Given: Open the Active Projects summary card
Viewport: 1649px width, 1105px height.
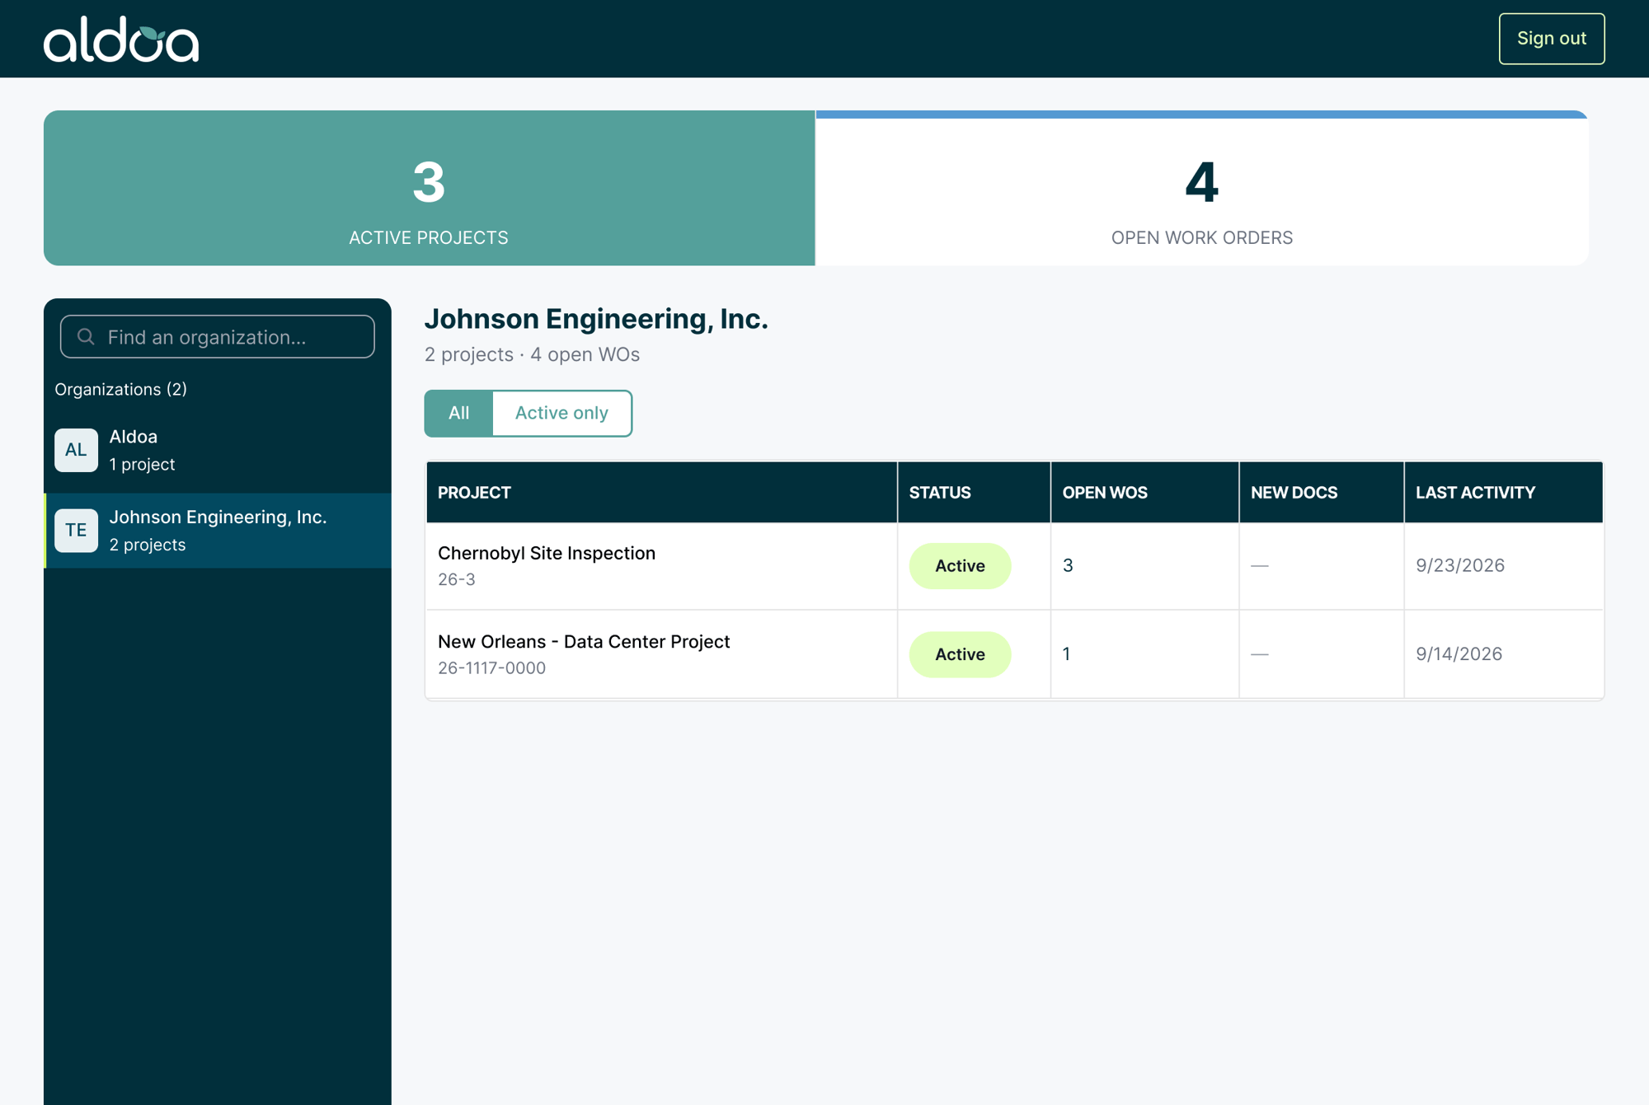Looking at the screenshot, I should [x=429, y=188].
